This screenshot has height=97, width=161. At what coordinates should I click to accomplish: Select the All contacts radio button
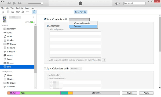(x=48, y=26)
